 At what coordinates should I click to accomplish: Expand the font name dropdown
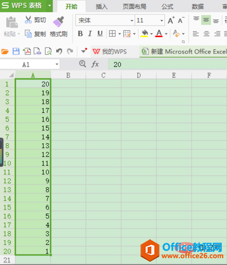click(132, 21)
